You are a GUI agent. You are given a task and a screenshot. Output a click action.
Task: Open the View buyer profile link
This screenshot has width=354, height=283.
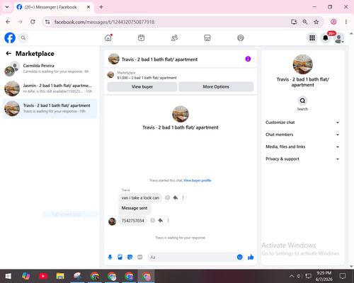click(198, 180)
